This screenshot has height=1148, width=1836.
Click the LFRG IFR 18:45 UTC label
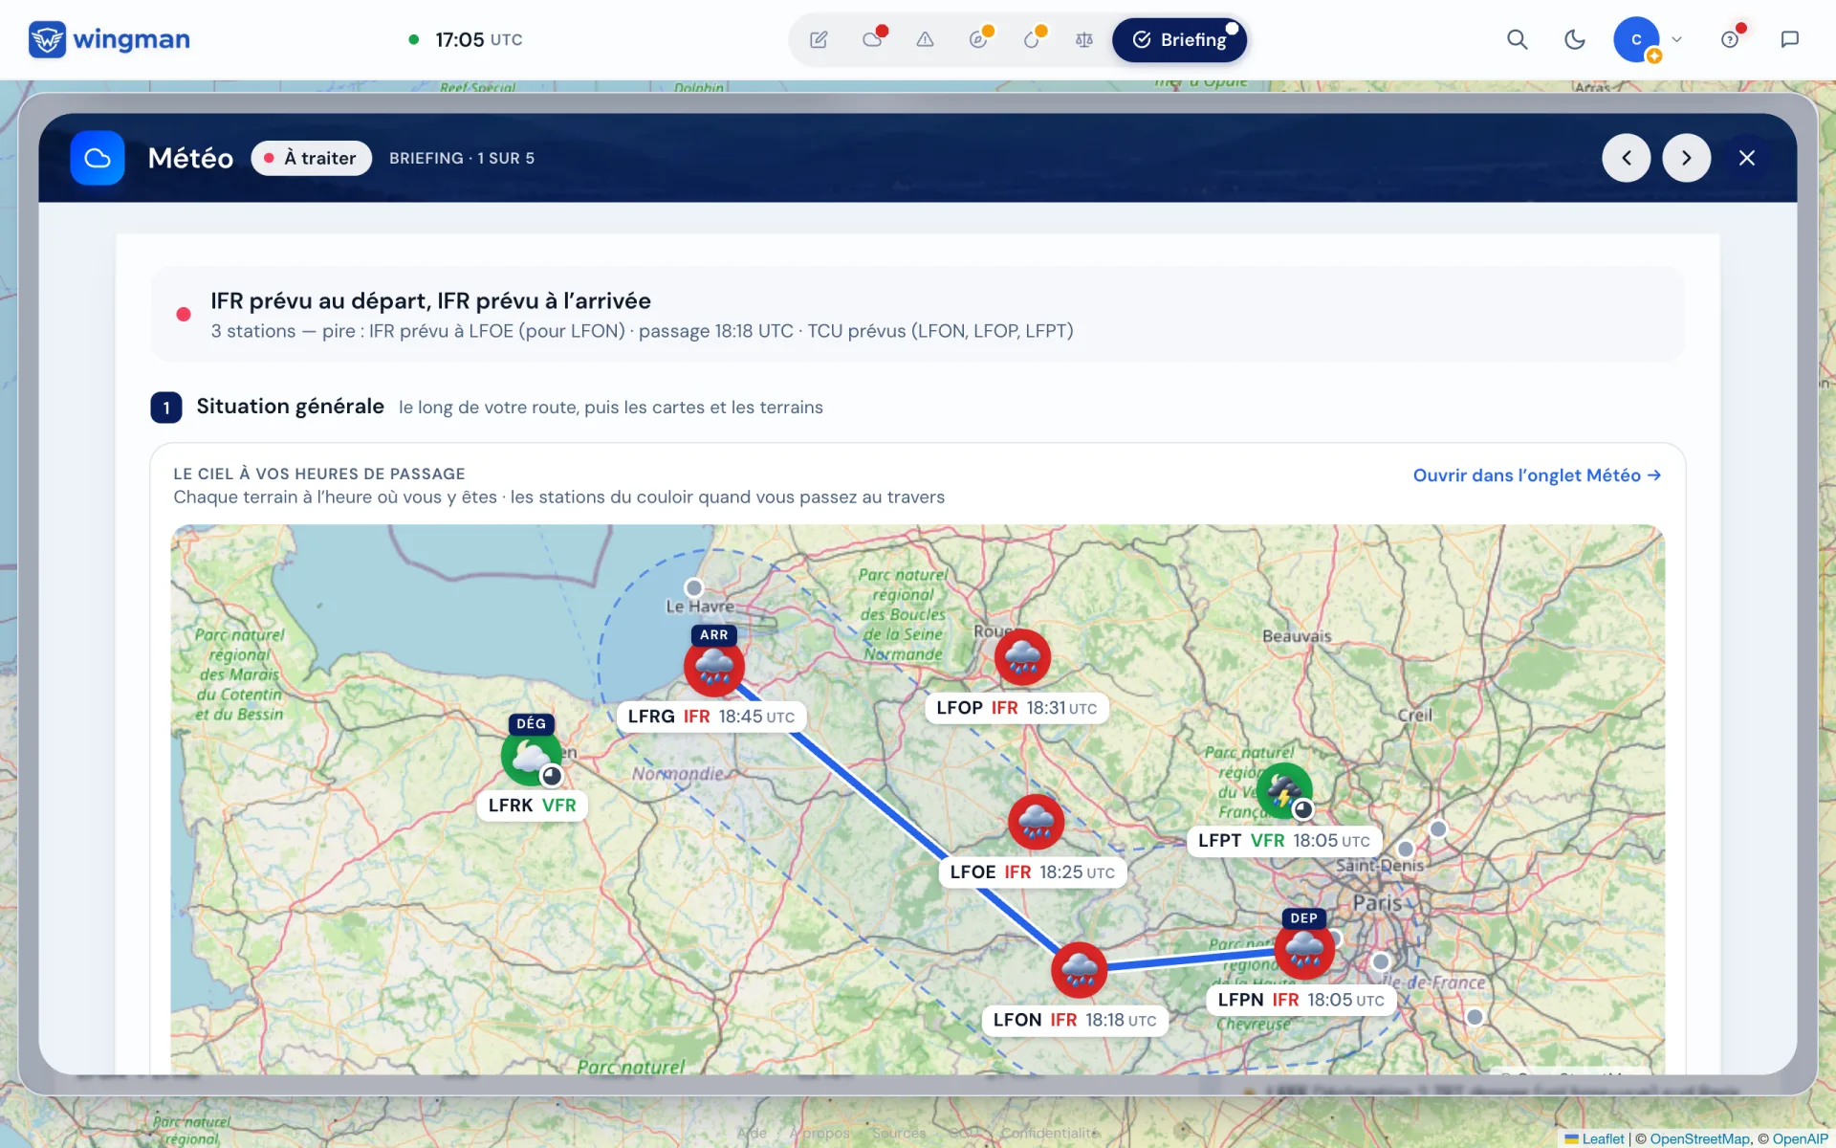(x=710, y=717)
